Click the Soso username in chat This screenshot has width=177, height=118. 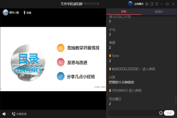click(x=115, y=55)
